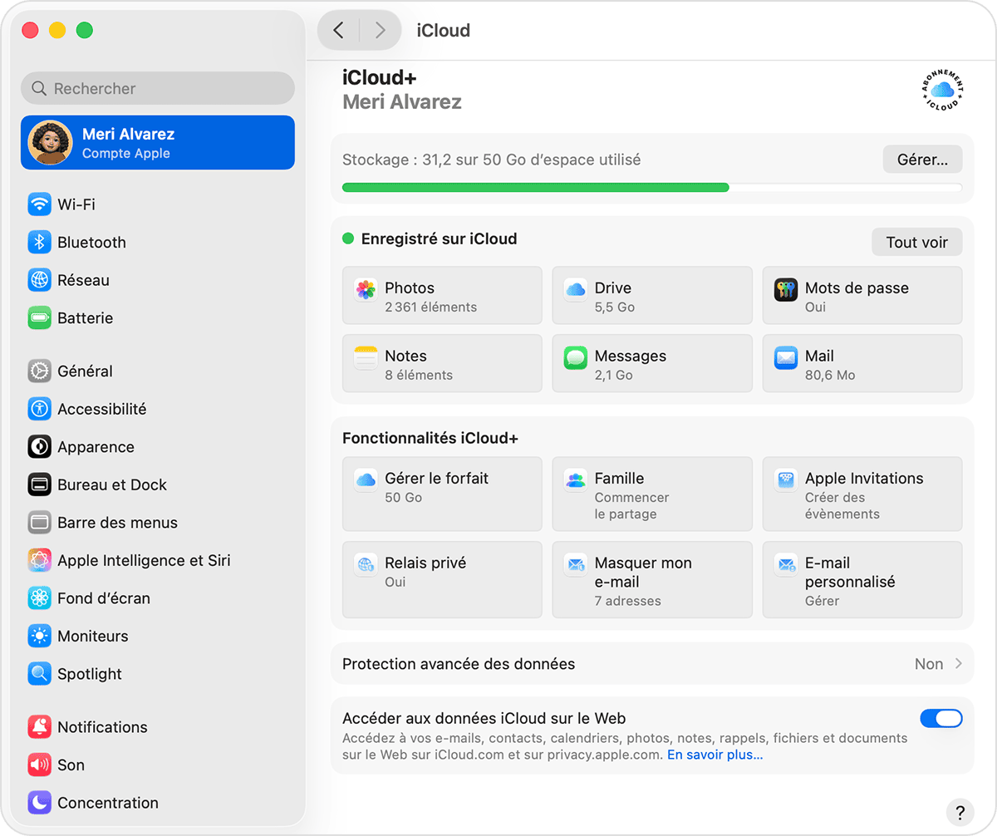Image resolution: width=997 pixels, height=836 pixels.
Task: Open Masquer mon e-mail feature
Action: (x=651, y=579)
